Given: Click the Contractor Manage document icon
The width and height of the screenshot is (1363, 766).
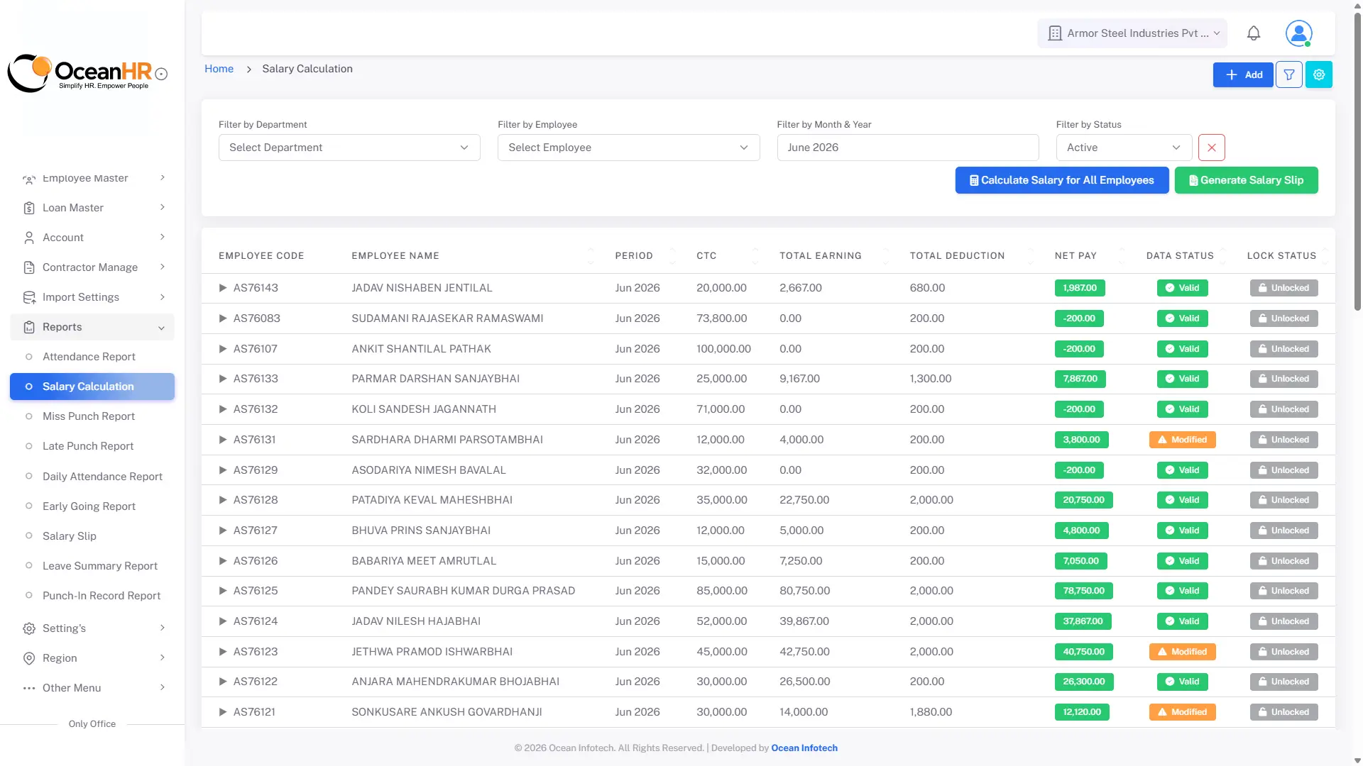Looking at the screenshot, I should [29, 267].
